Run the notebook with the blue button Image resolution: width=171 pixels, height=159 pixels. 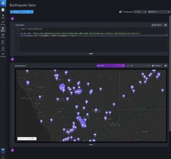[20, 12]
